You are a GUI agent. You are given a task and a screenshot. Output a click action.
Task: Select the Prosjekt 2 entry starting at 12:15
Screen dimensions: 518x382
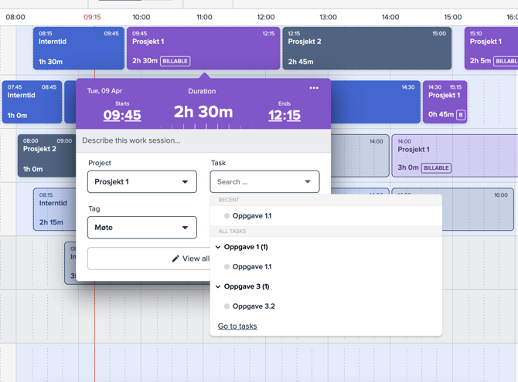[x=366, y=49]
